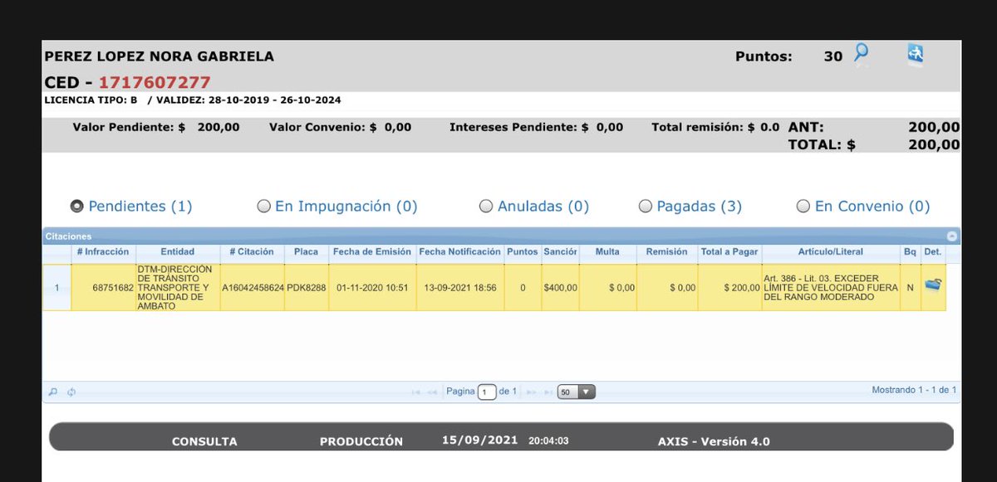997x482 pixels.
Task: Click the Mostrando 1 - 1 de 1 status text
Action: [914, 390]
